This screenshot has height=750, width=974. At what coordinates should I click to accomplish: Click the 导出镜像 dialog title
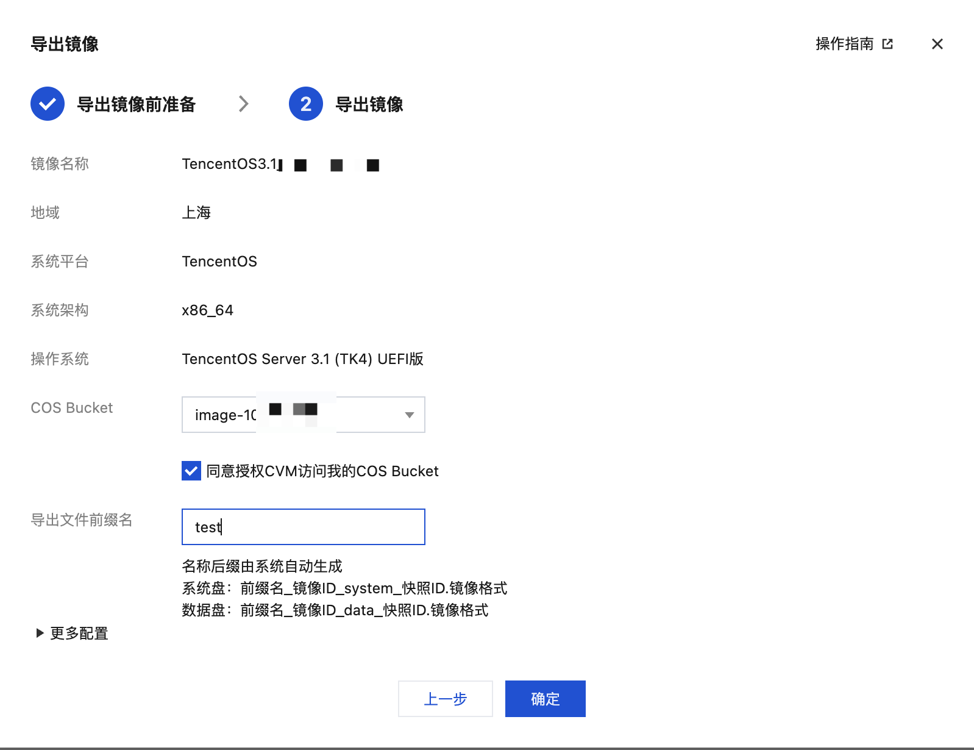click(65, 44)
